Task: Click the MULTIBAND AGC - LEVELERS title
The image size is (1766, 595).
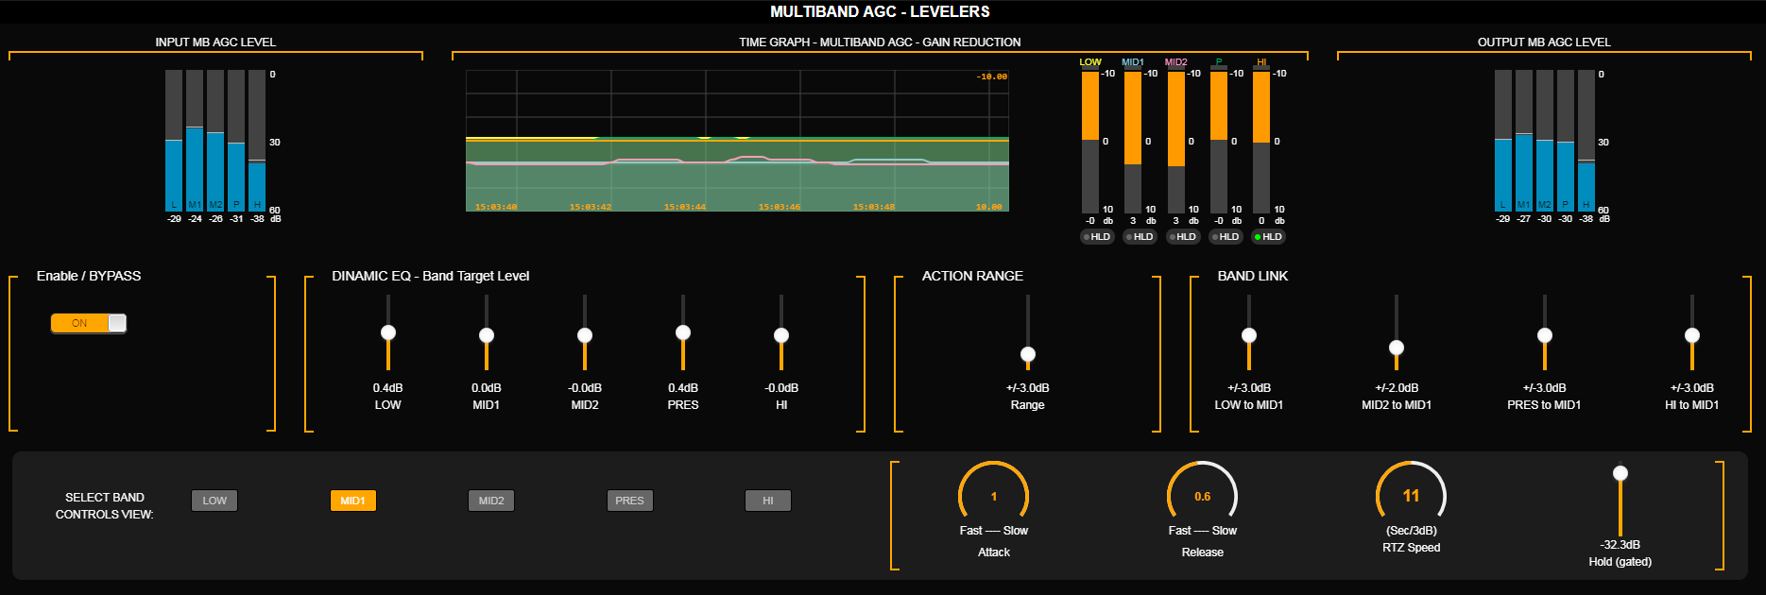Action: (880, 11)
